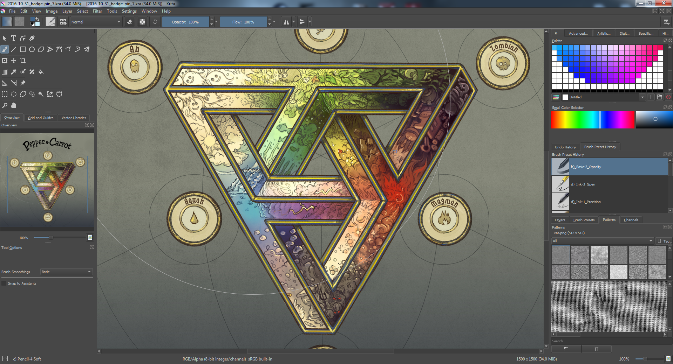
Task: Delete color from palette
Action: tap(668, 97)
